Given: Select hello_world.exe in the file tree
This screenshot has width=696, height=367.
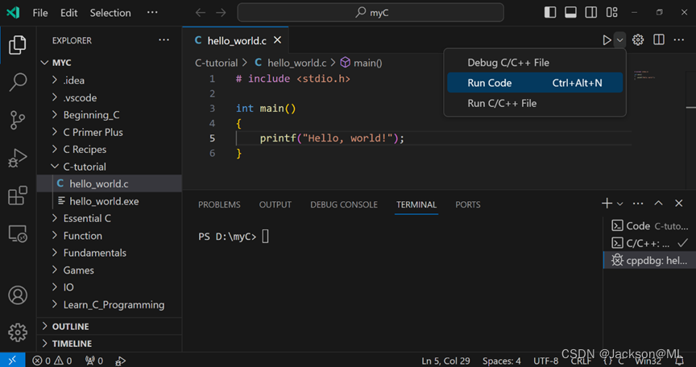Looking at the screenshot, I should pyautogui.click(x=110, y=201).
